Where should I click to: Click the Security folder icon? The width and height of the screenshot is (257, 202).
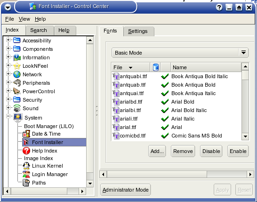(17, 100)
